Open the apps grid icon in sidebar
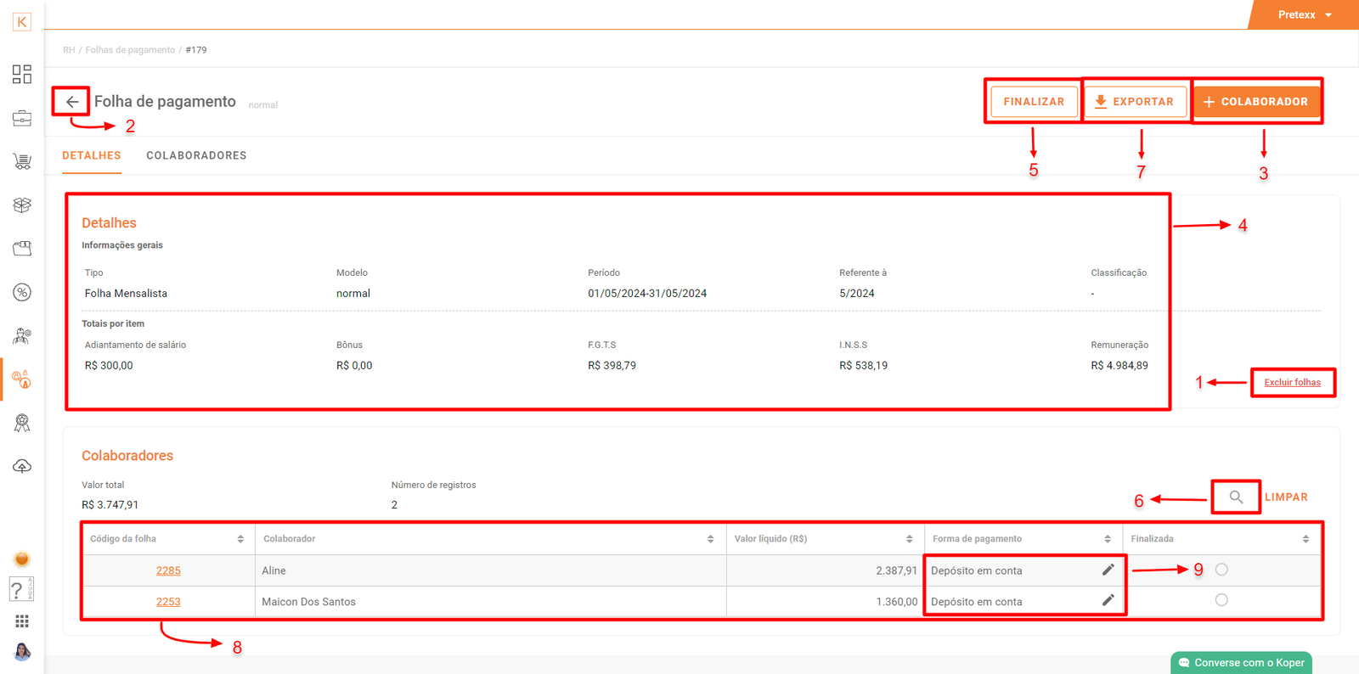 (x=22, y=621)
